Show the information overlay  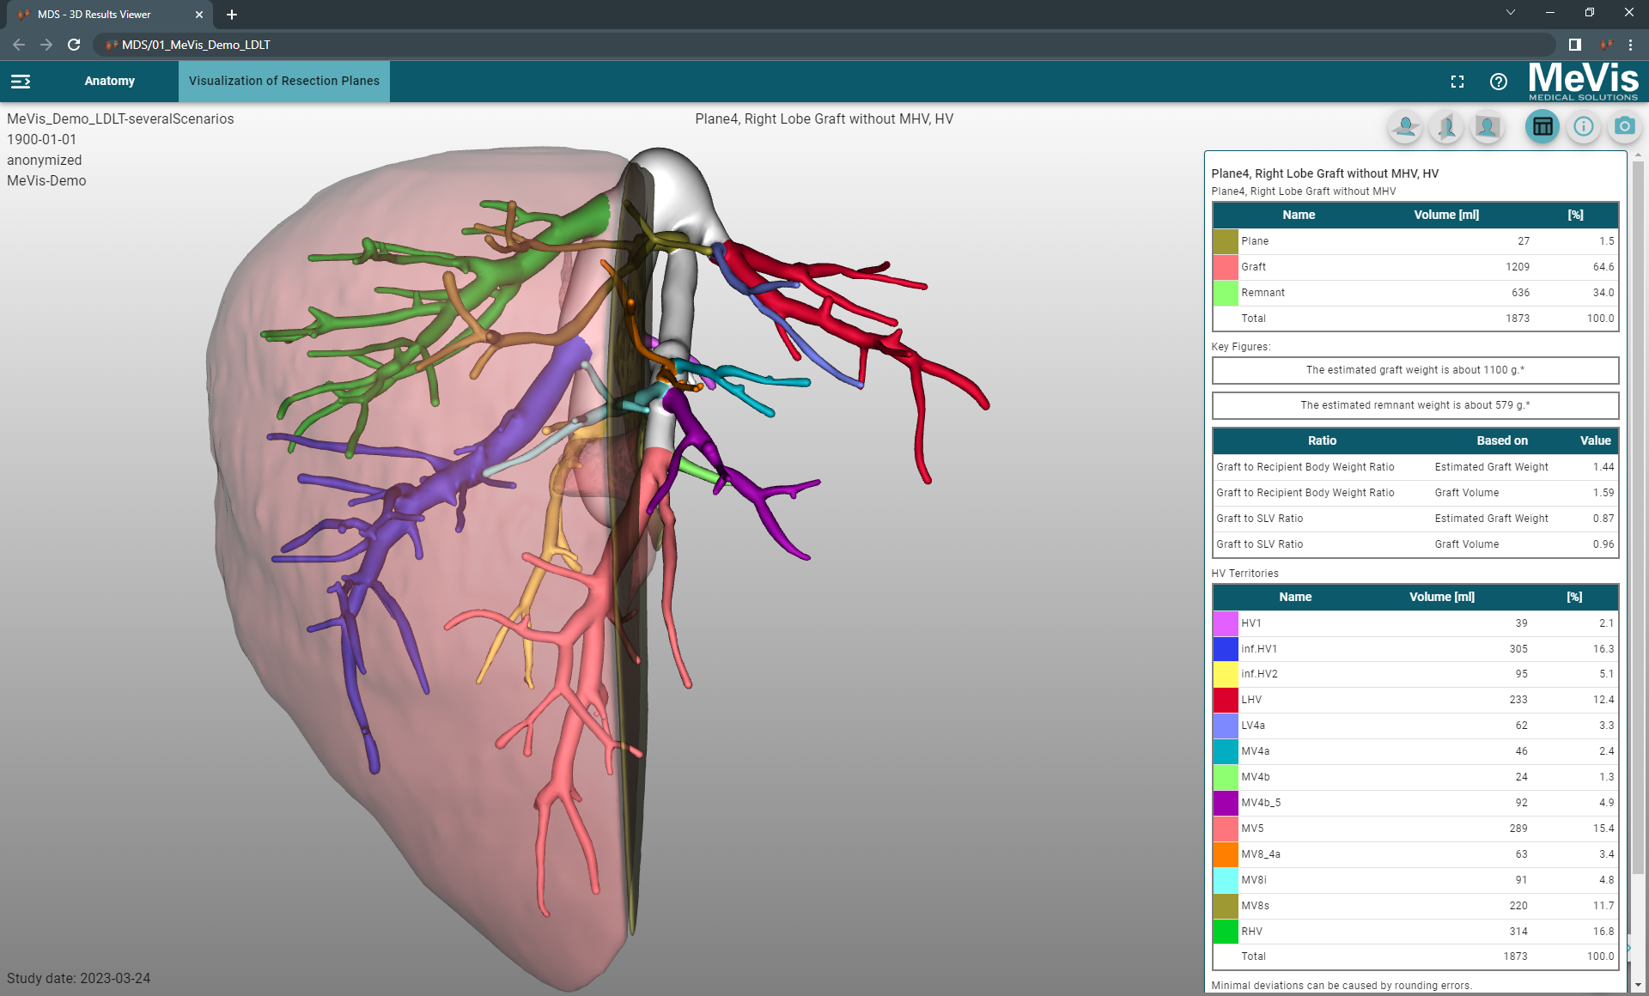tap(1584, 127)
